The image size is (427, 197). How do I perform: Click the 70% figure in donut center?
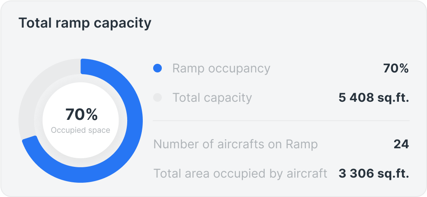tap(81, 115)
